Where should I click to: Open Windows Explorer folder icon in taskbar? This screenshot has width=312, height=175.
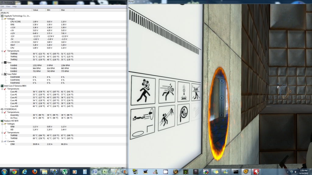pos(44,172)
